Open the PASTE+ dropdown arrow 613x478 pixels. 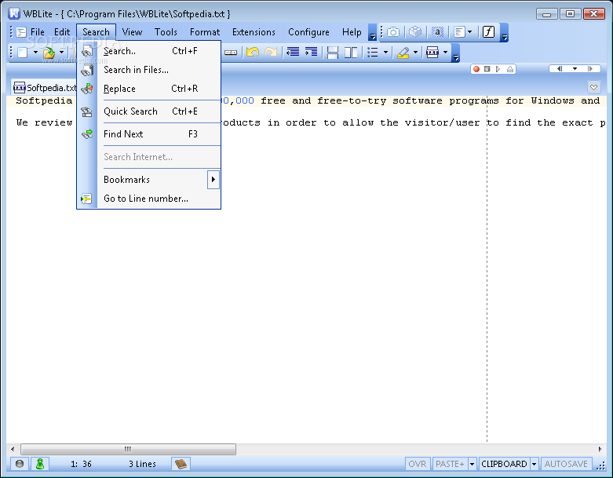point(472,464)
